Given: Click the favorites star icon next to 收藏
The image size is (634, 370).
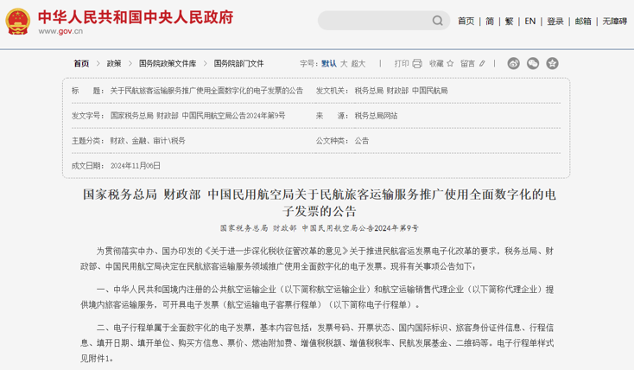Looking at the screenshot, I should (450, 63).
